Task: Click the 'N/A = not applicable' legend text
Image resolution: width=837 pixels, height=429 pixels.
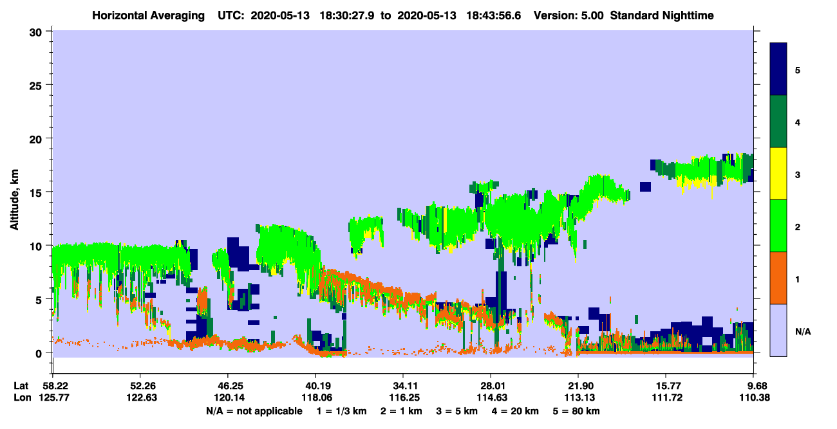Action: [x=254, y=411]
